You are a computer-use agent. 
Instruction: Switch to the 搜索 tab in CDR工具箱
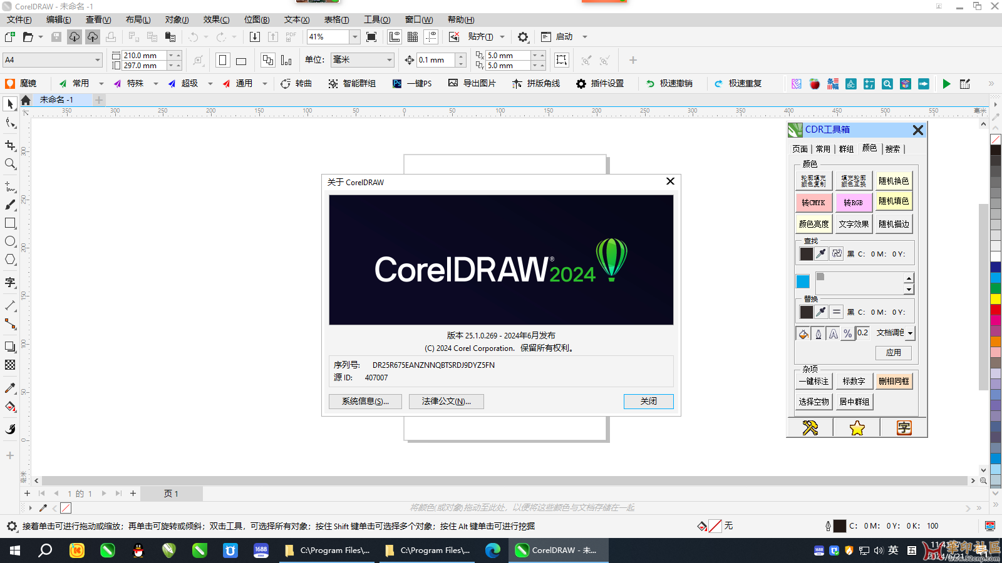click(892, 149)
